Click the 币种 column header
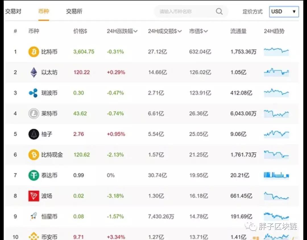The width and height of the screenshot is (307, 240). pos(34,31)
